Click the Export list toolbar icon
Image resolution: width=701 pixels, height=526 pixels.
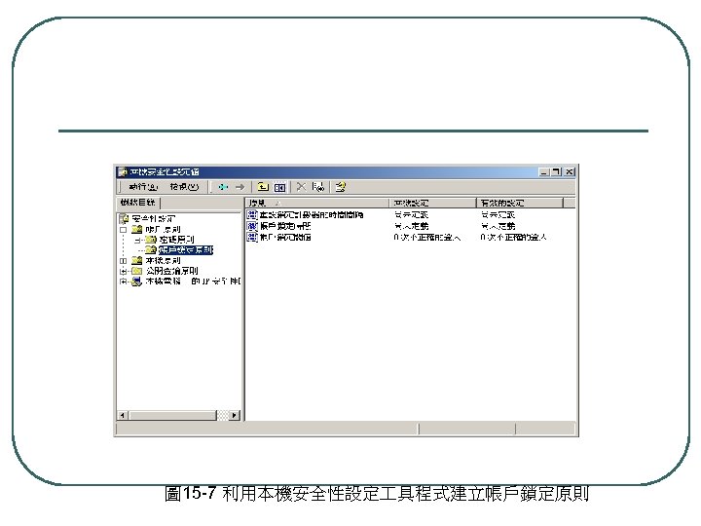pos(318,187)
